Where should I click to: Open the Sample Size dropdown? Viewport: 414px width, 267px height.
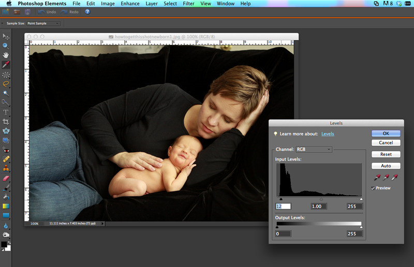pos(43,23)
